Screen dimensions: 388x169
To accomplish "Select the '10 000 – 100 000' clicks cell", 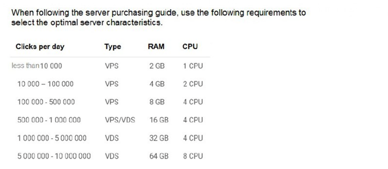I will (x=46, y=84).
